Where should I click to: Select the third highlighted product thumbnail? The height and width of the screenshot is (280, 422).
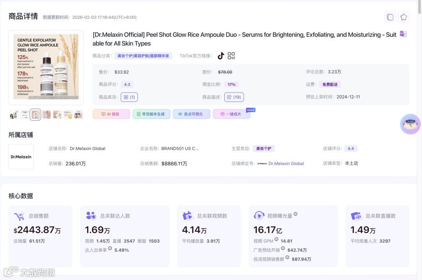(35, 115)
